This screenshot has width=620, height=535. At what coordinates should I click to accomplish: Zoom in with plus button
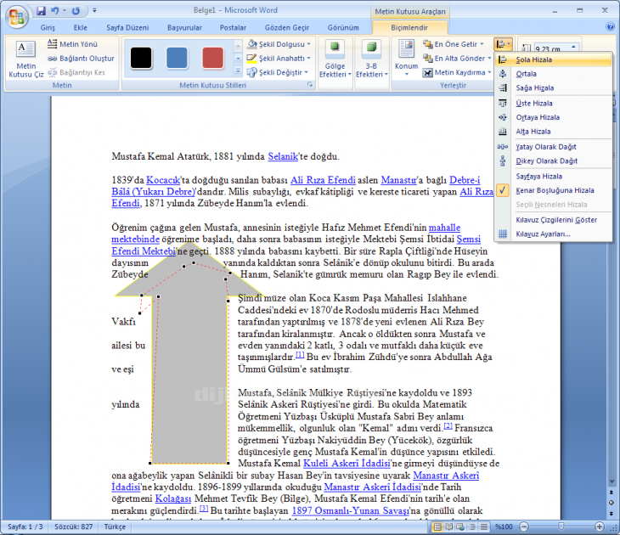[x=600, y=527]
